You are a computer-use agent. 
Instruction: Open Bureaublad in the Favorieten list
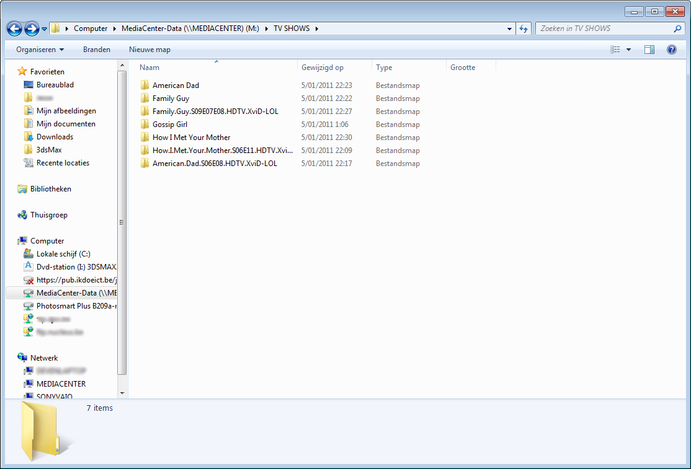tap(55, 84)
